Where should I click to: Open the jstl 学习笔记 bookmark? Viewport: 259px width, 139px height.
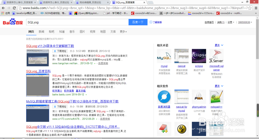click(x=115, y=13)
